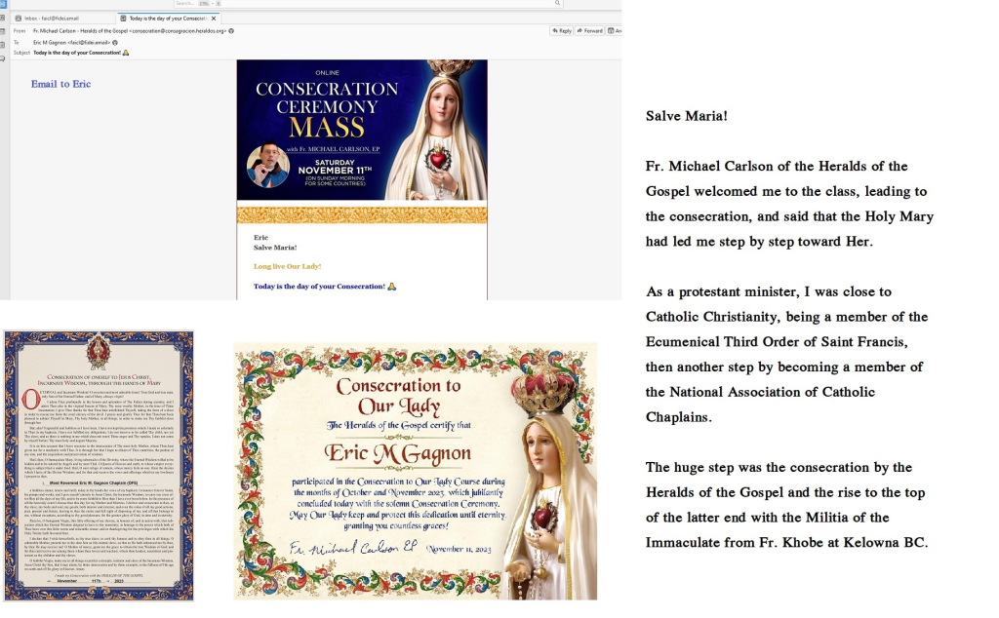Open the tasks sidebar icon
This screenshot has height=618, width=999.
tap(3, 45)
